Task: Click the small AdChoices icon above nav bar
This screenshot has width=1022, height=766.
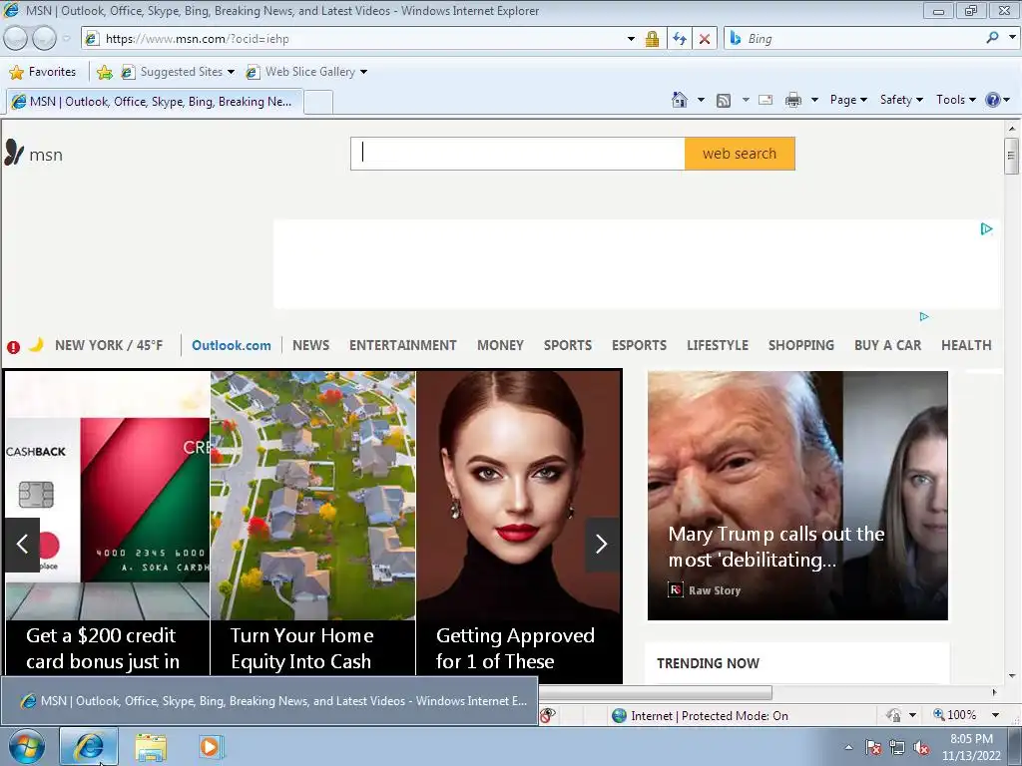Action: click(x=923, y=316)
